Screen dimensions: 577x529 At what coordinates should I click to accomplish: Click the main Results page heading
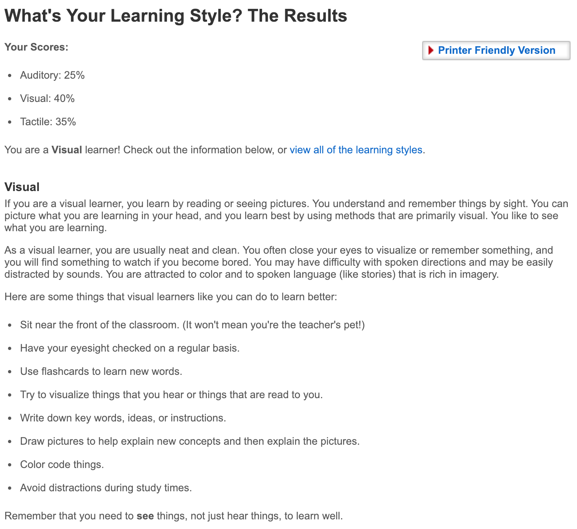click(x=176, y=16)
